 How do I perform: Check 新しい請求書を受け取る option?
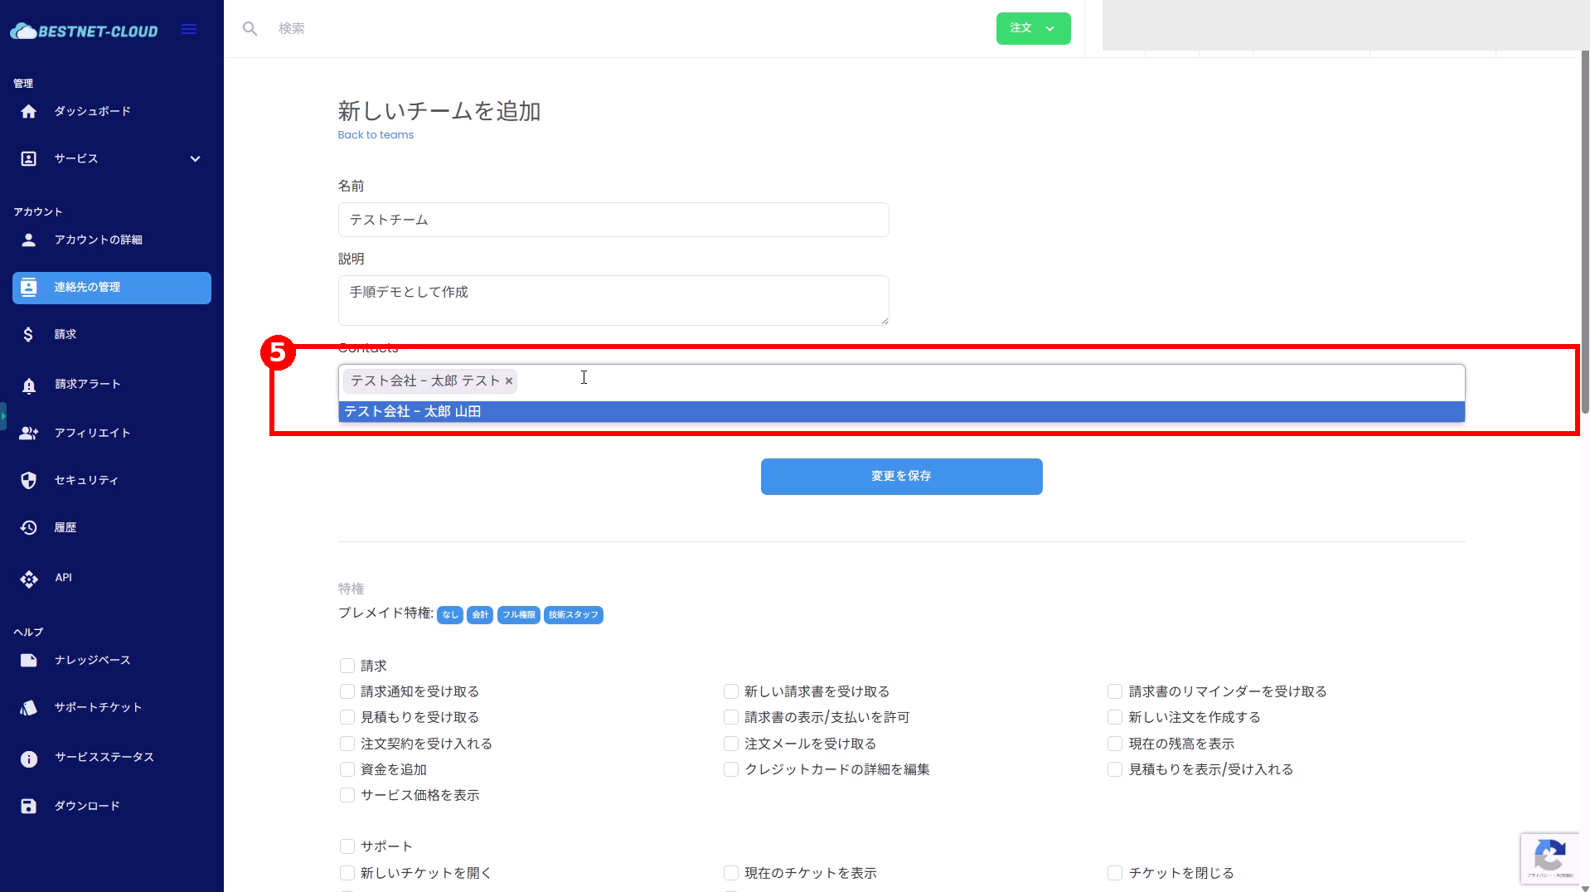click(731, 691)
